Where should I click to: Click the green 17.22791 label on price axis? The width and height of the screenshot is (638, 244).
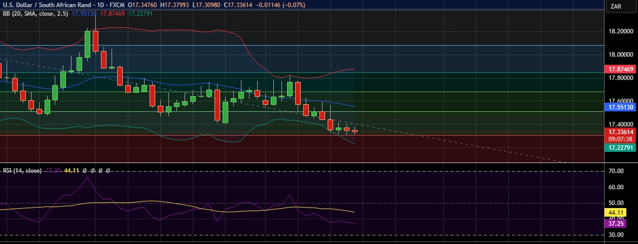[620, 147]
